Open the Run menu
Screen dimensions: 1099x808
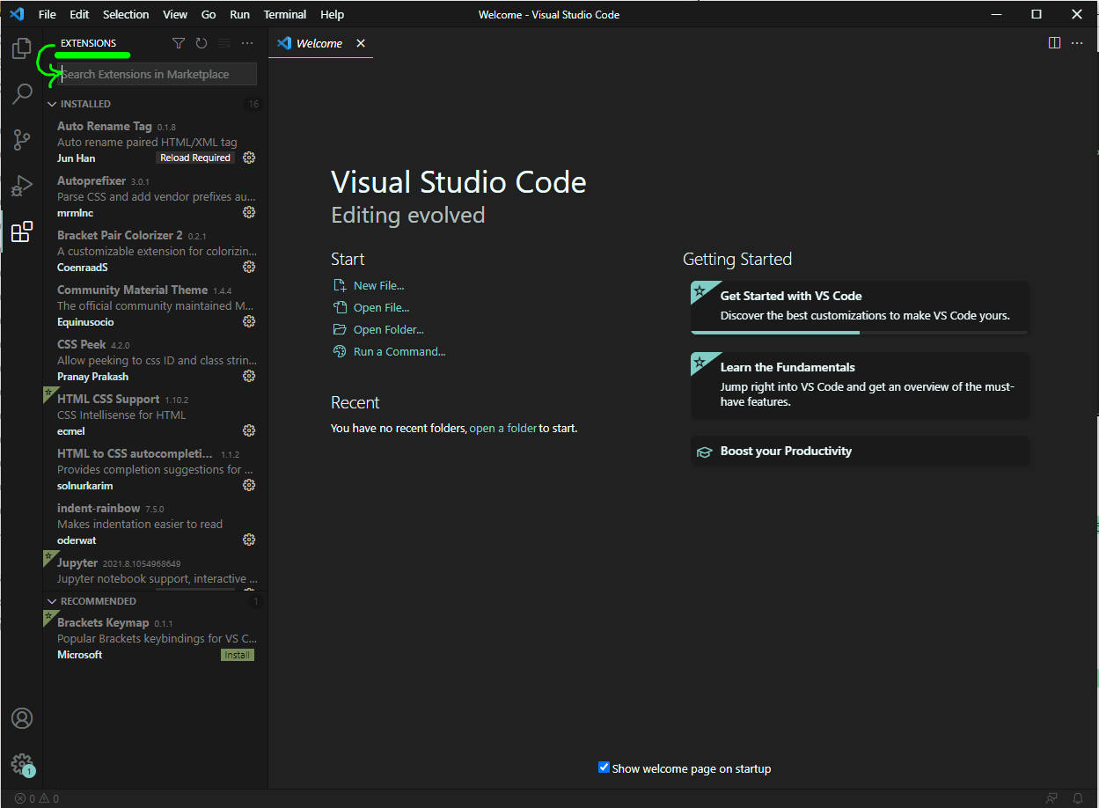point(239,14)
